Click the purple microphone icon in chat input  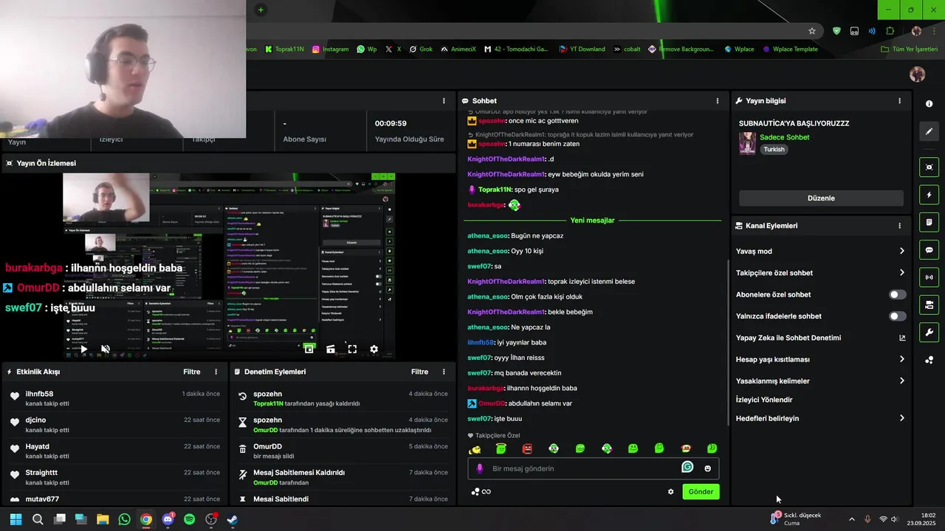point(480,468)
